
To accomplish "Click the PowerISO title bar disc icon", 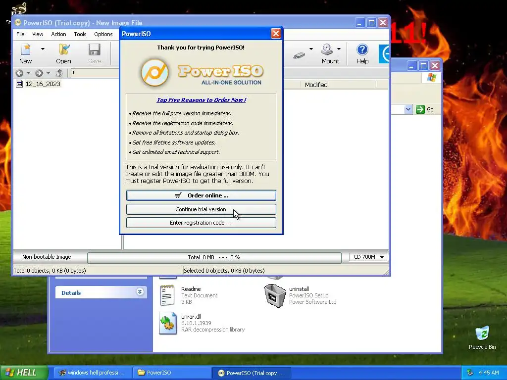I will click(18, 23).
